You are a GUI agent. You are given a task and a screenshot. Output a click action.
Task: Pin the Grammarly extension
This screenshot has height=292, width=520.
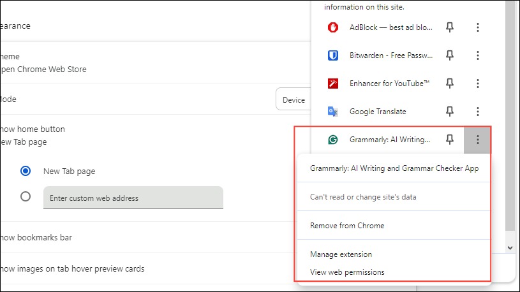[x=449, y=140]
